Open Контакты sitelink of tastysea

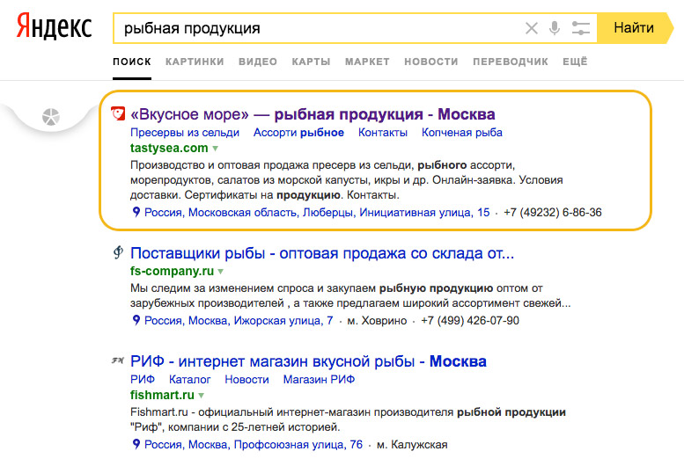pos(383,133)
